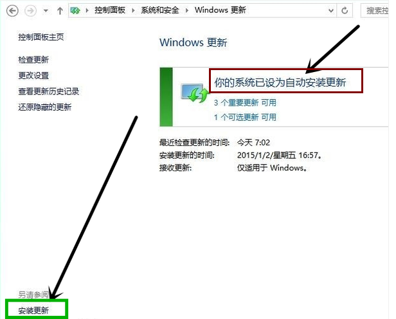This screenshot has width=396, height=319.
Task: Click the Up one level arrow
Action: [60, 11]
